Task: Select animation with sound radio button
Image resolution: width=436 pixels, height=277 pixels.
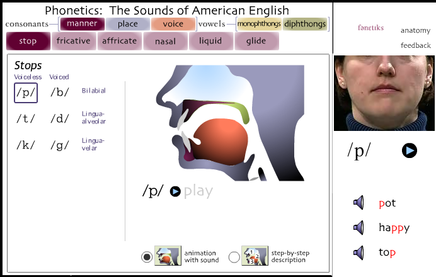Action: [x=147, y=257]
